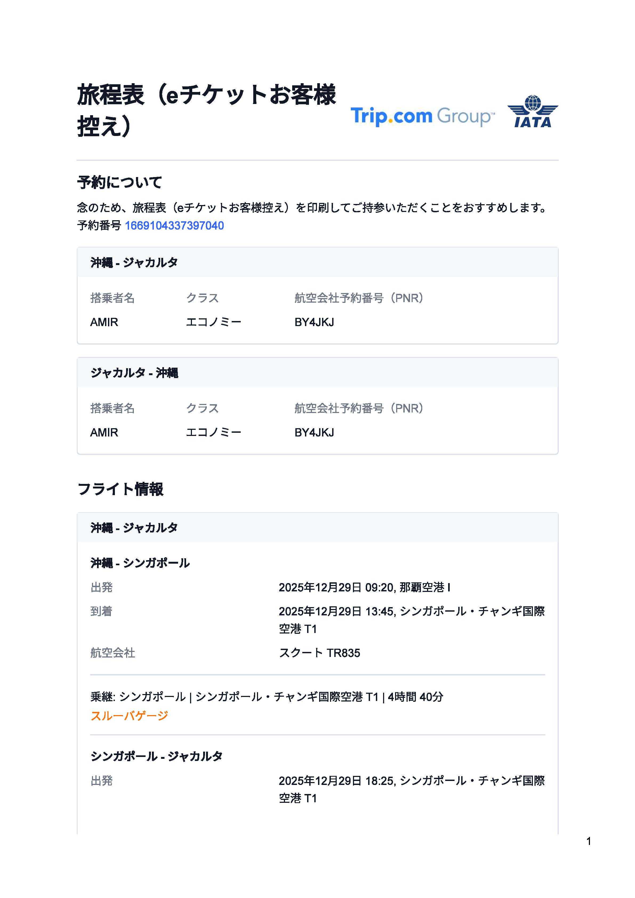This screenshot has height=898, width=635.
Task: Click PNR code BY4JKJ in return card
Action: (x=314, y=432)
